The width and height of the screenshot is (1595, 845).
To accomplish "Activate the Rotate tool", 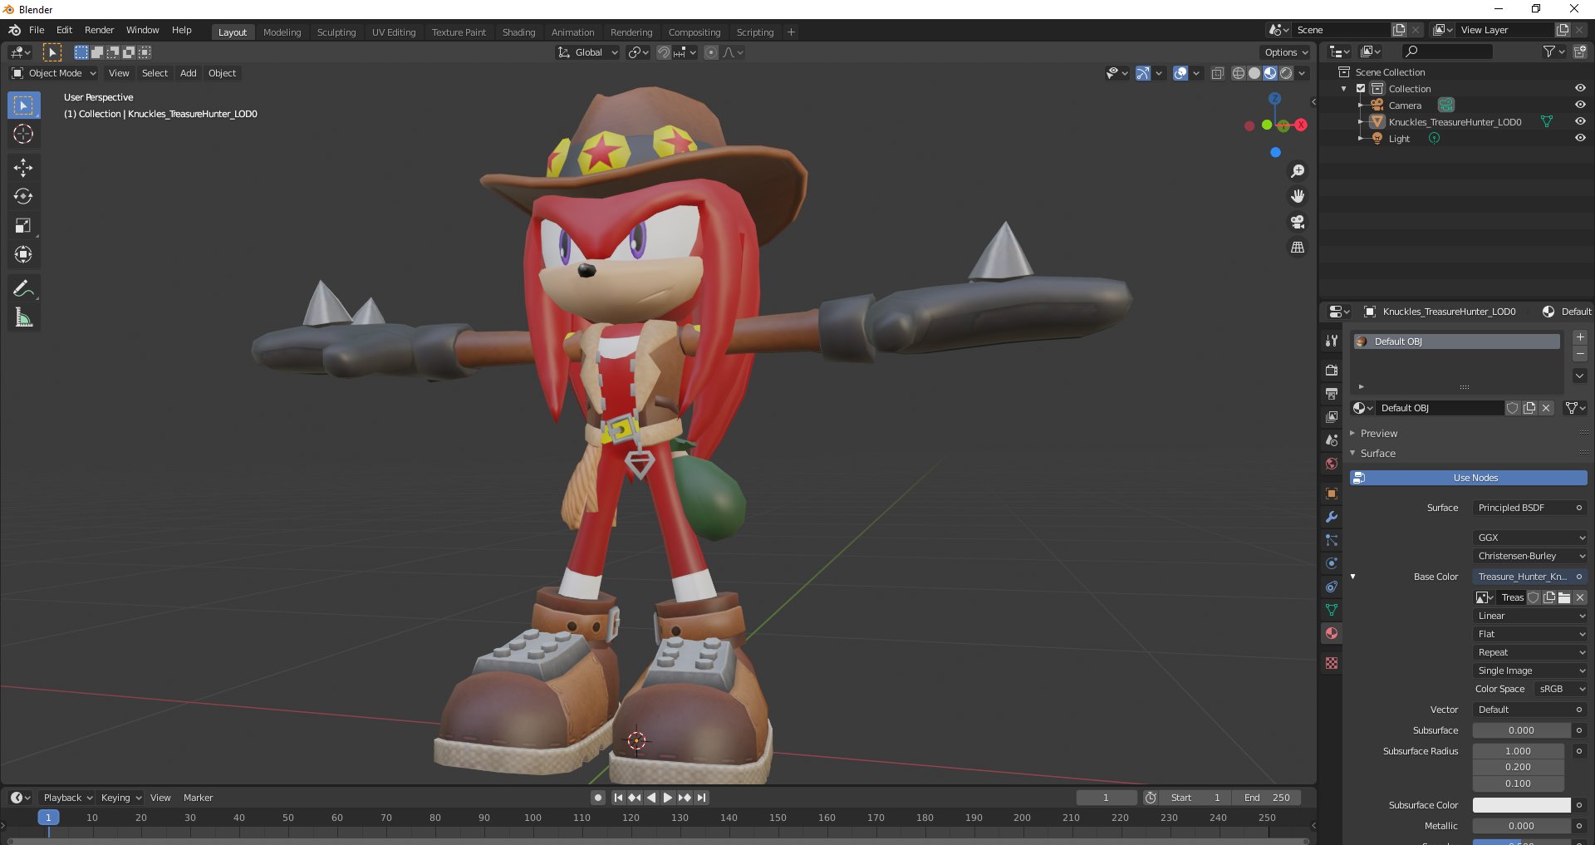I will pyautogui.click(x=23, y=197).
